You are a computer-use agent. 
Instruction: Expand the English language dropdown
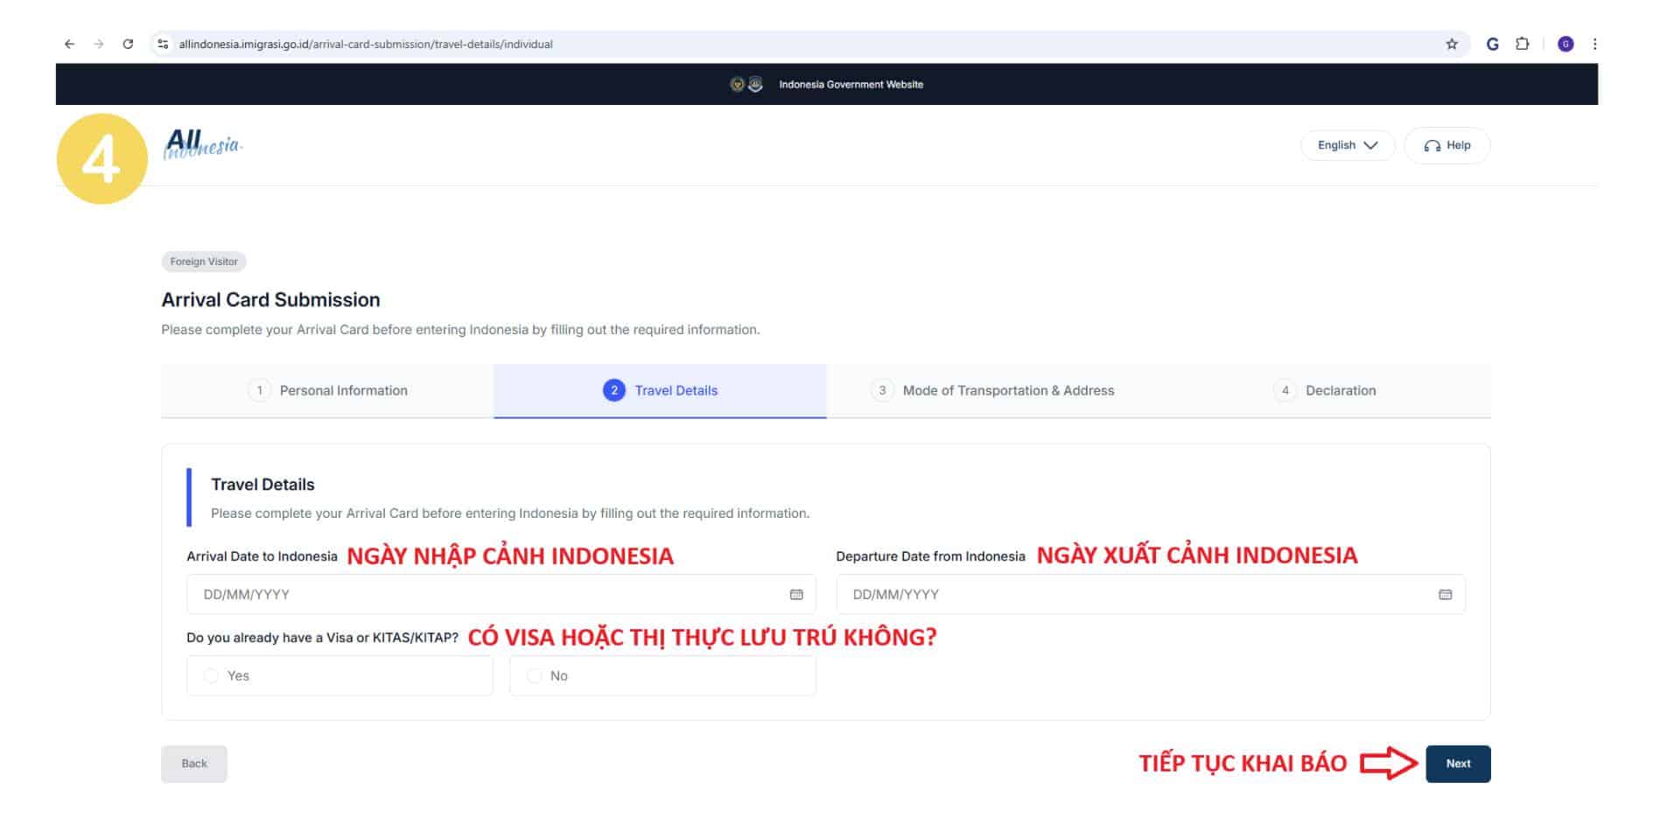click(x=1347, y=145)
